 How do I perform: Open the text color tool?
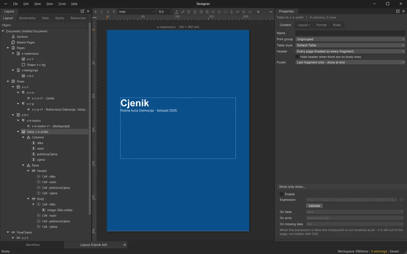click(176, 12)
